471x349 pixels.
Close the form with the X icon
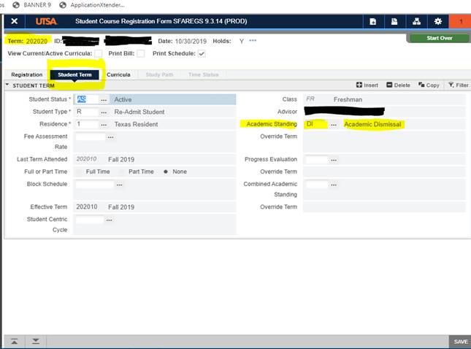(x=14, y=21)
